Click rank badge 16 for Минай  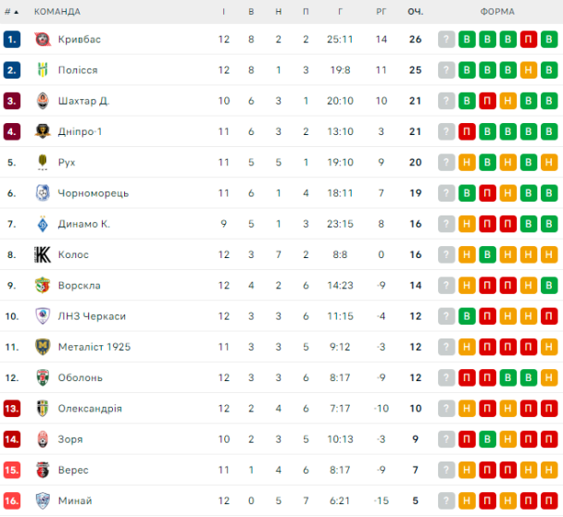click(12, 500)
